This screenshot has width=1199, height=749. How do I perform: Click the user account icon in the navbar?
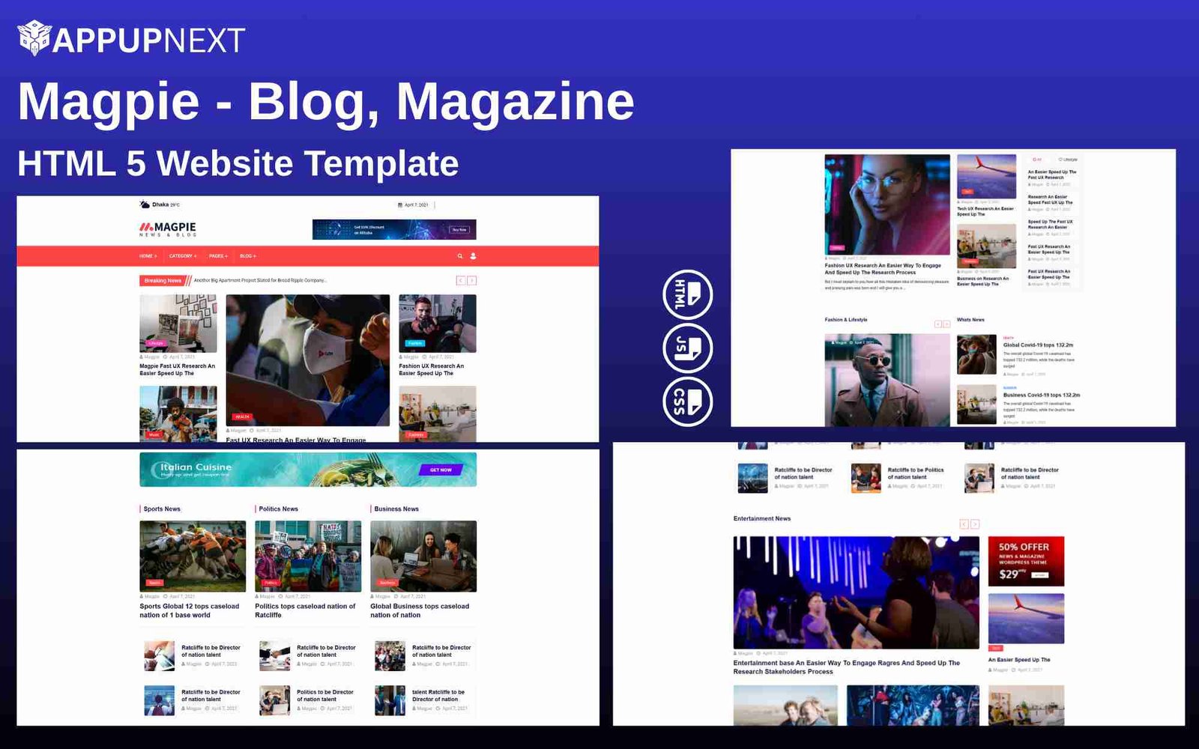pos(473,255)
